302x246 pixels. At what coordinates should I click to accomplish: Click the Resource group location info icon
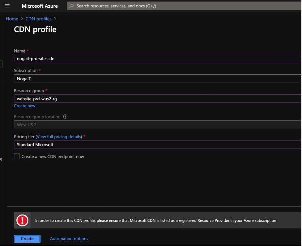coord(65,117)
